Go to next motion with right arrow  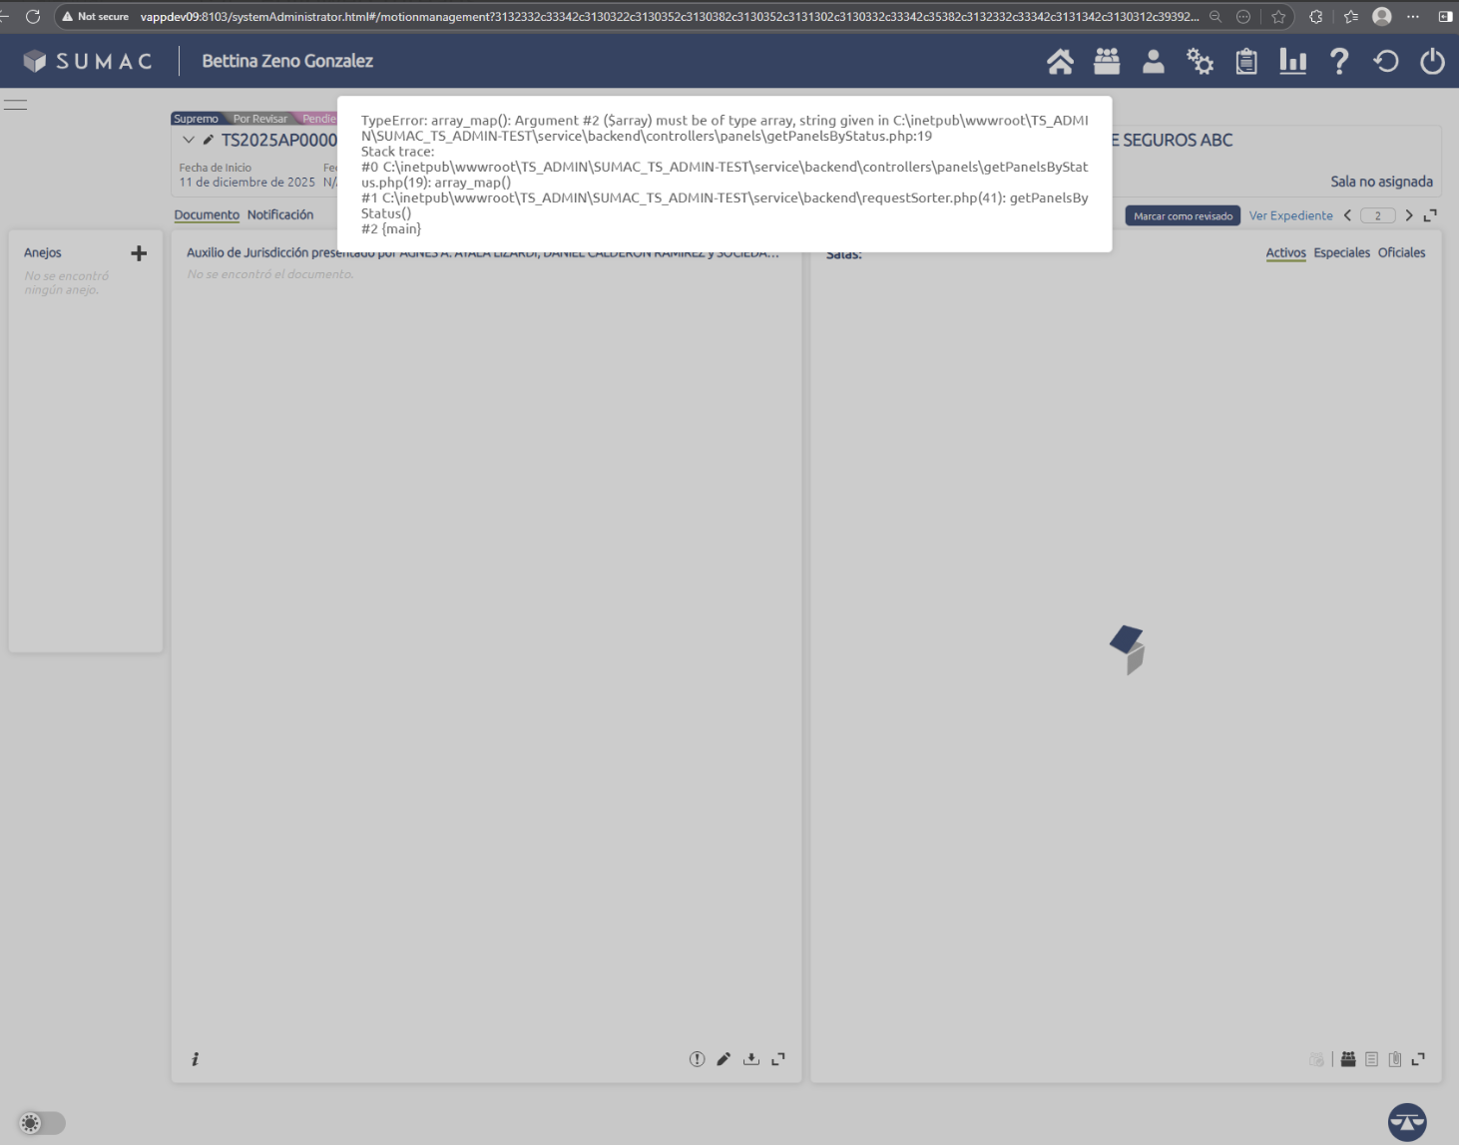pos(1409,215)
